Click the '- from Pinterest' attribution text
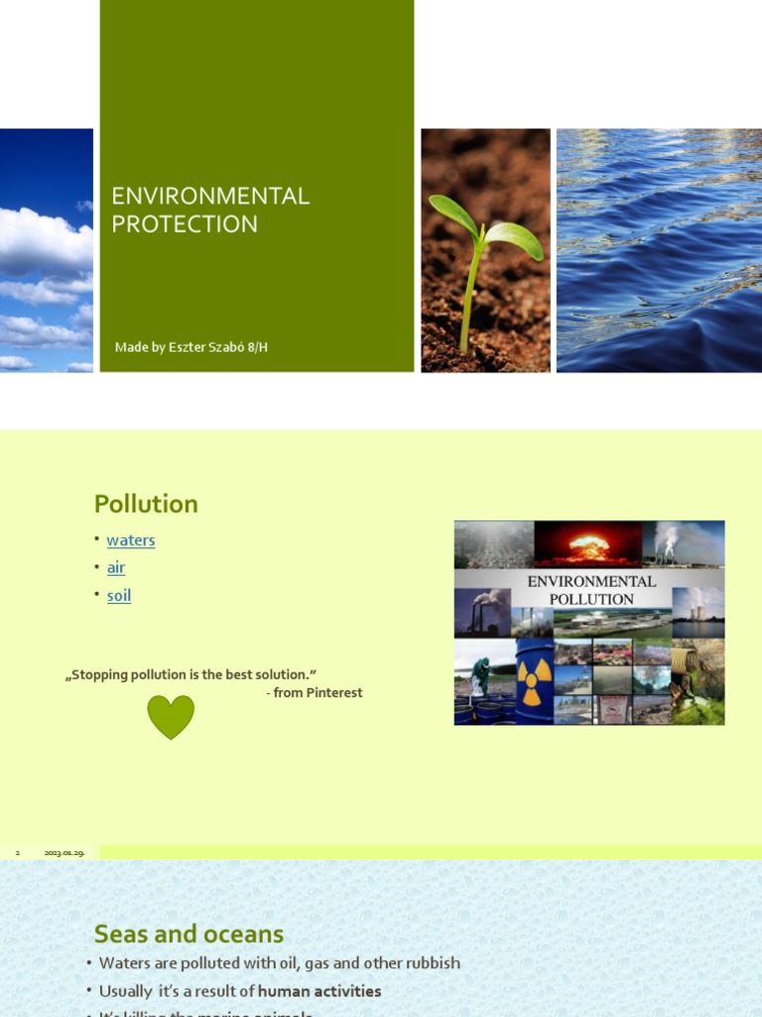This screenshot has height=1017, width=762. click(315, 692)
